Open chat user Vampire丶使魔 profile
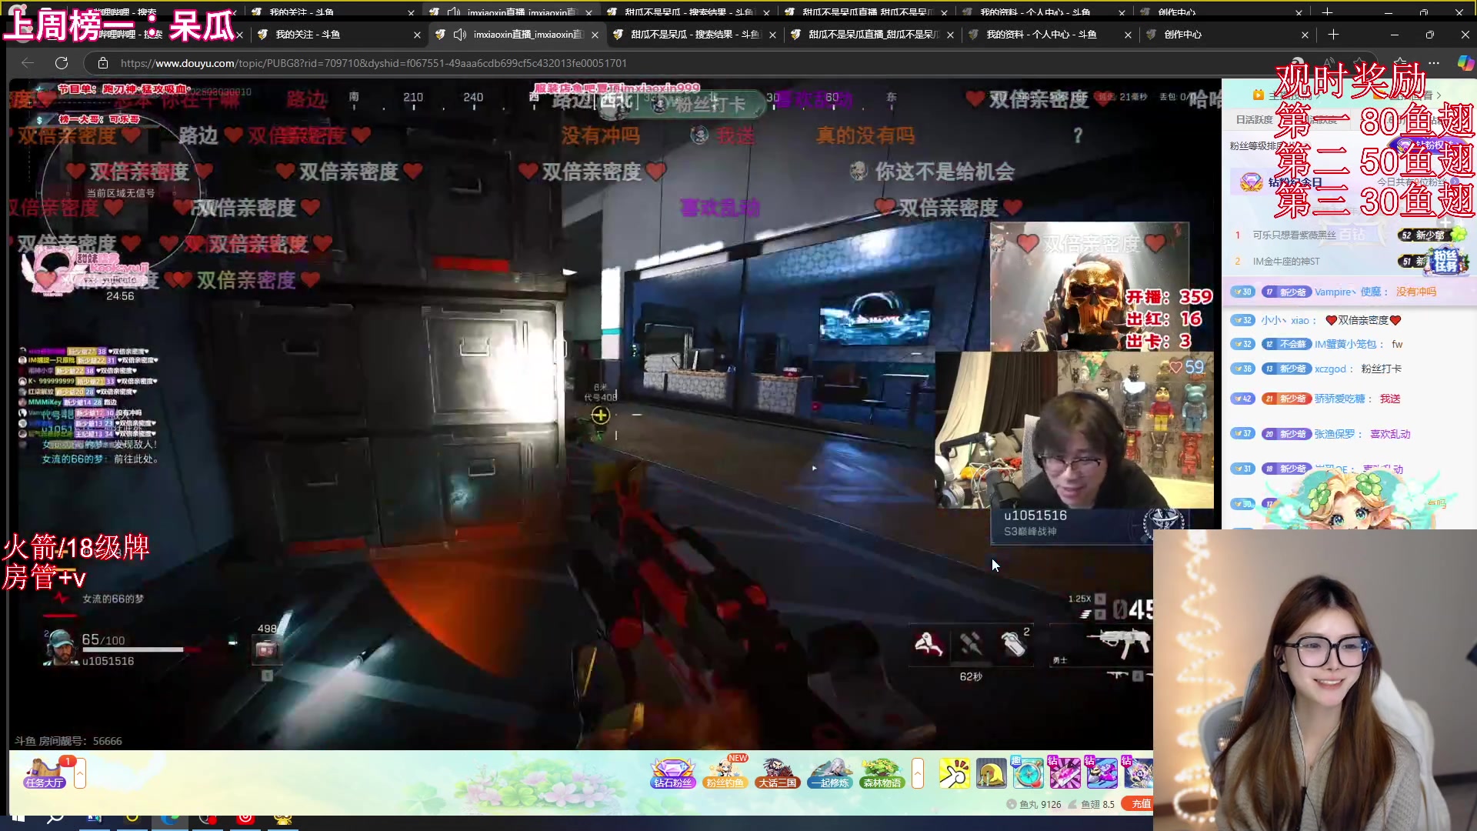Viewport: 1477px width, 831px height. click(1348, 292)
